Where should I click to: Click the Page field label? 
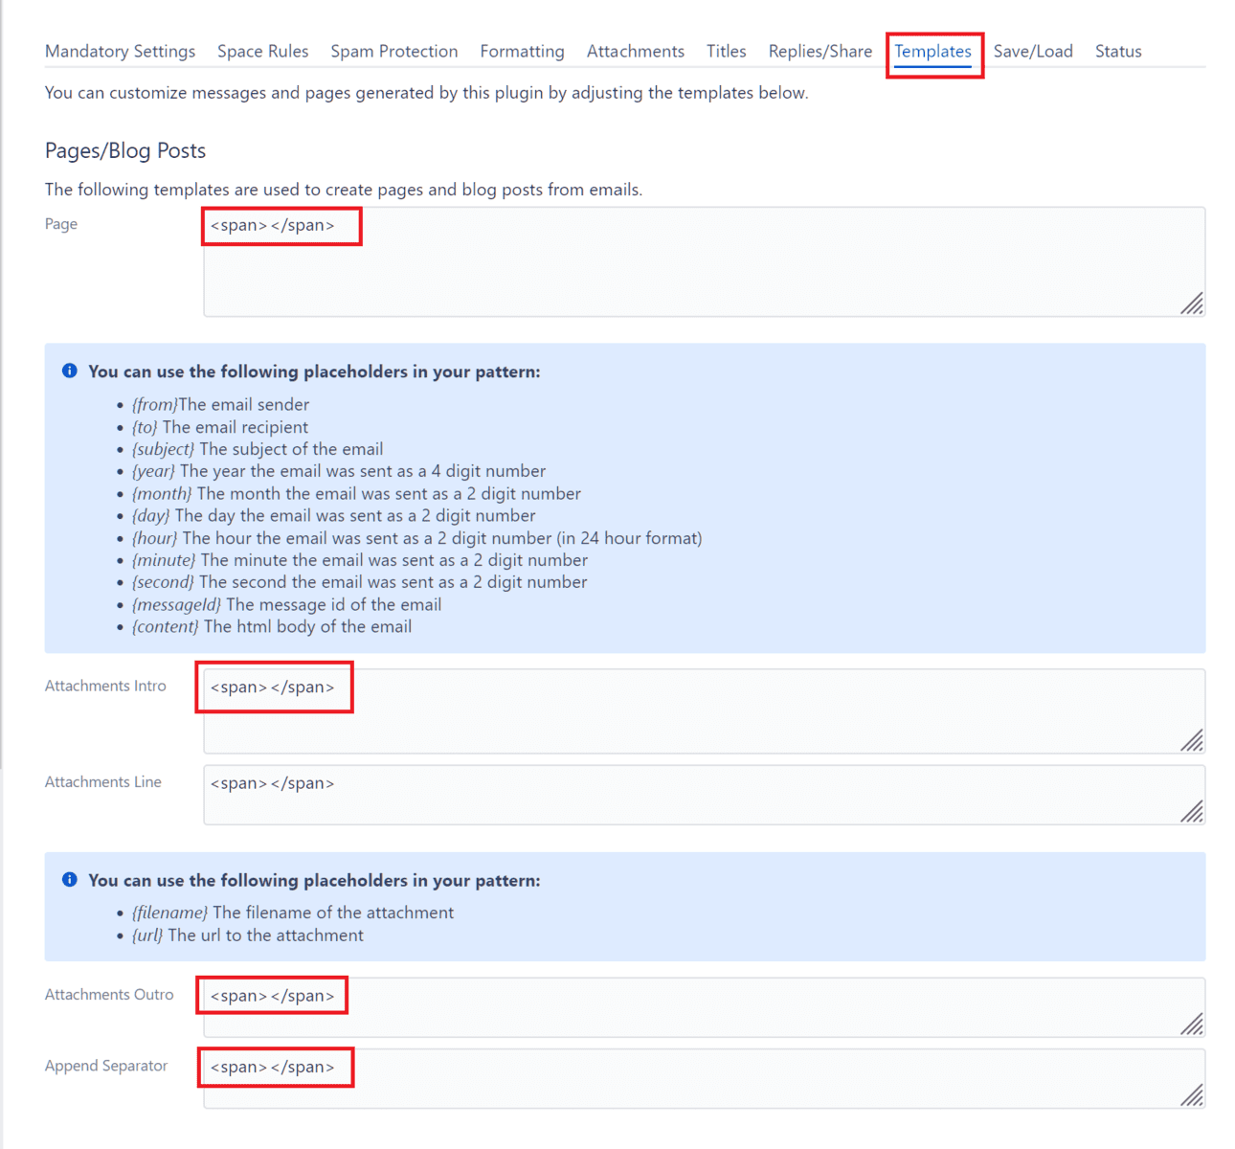(61, 224)
